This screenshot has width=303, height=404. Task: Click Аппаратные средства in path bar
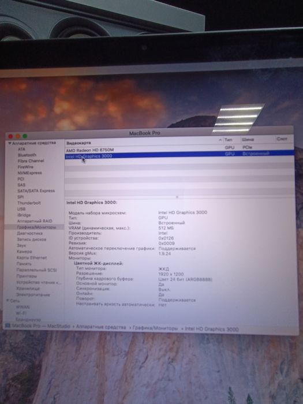tap(101, 327)
